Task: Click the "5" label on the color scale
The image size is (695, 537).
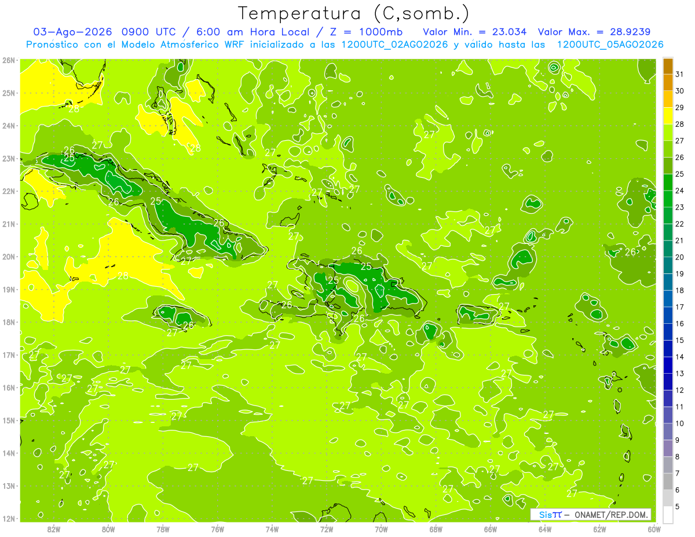Action: pyautogui.click(x=678, y=506)
